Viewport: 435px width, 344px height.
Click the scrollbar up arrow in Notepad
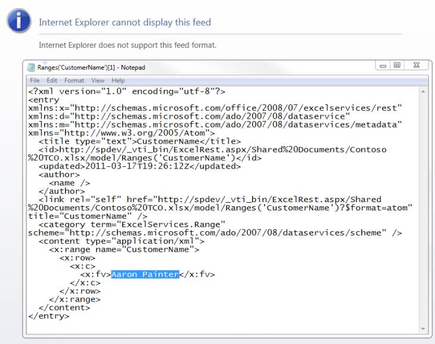pyautogui.click(x=423, y=91)
